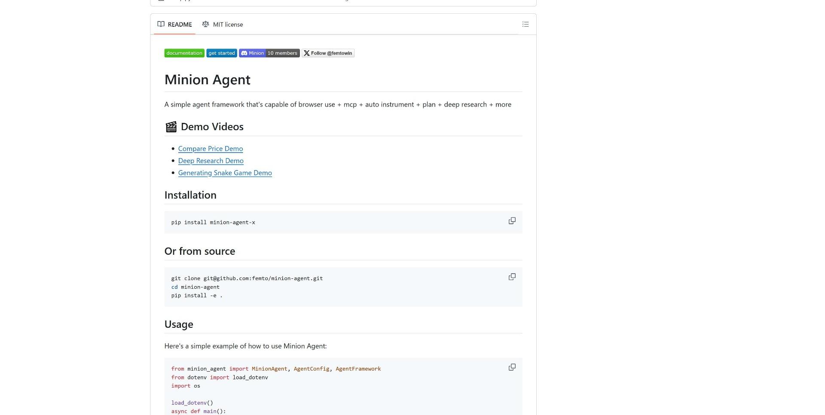Image resolution: width=825 pixels, height=415 pixels.
Task: Copy the git clone code block
Action: (x=512, y=277)
